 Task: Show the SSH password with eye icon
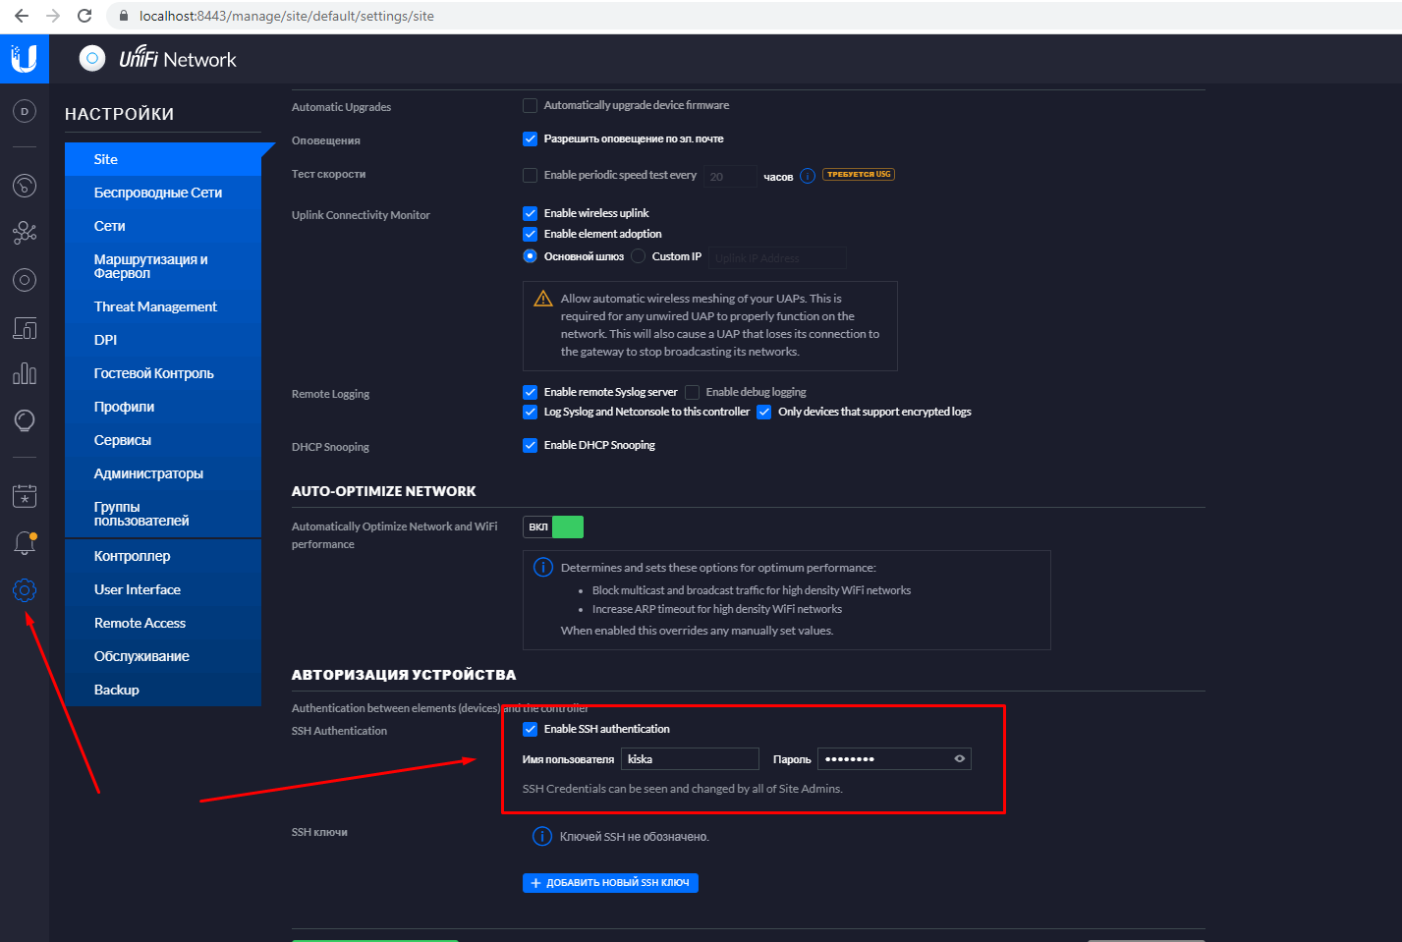point(960,758)
